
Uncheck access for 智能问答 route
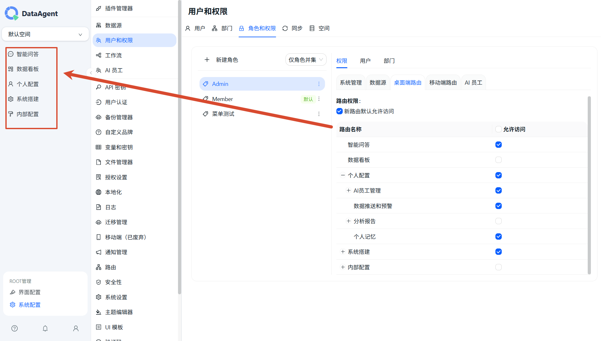[x=499, y=145]
